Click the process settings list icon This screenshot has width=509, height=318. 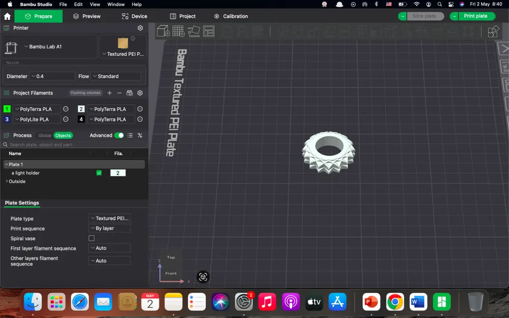130,135
